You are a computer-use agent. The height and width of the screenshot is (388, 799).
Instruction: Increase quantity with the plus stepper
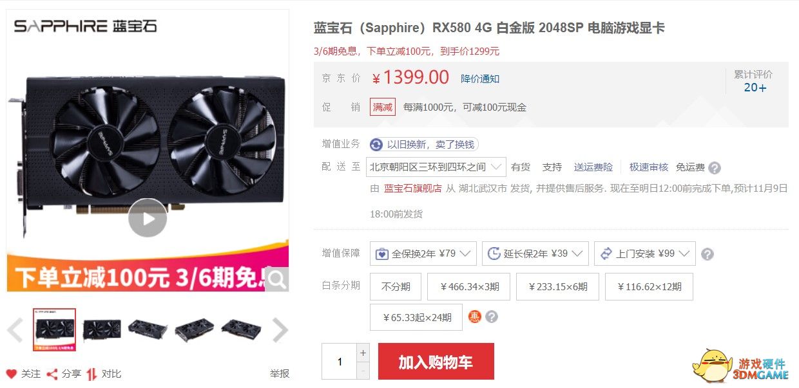tap(363, 353)
